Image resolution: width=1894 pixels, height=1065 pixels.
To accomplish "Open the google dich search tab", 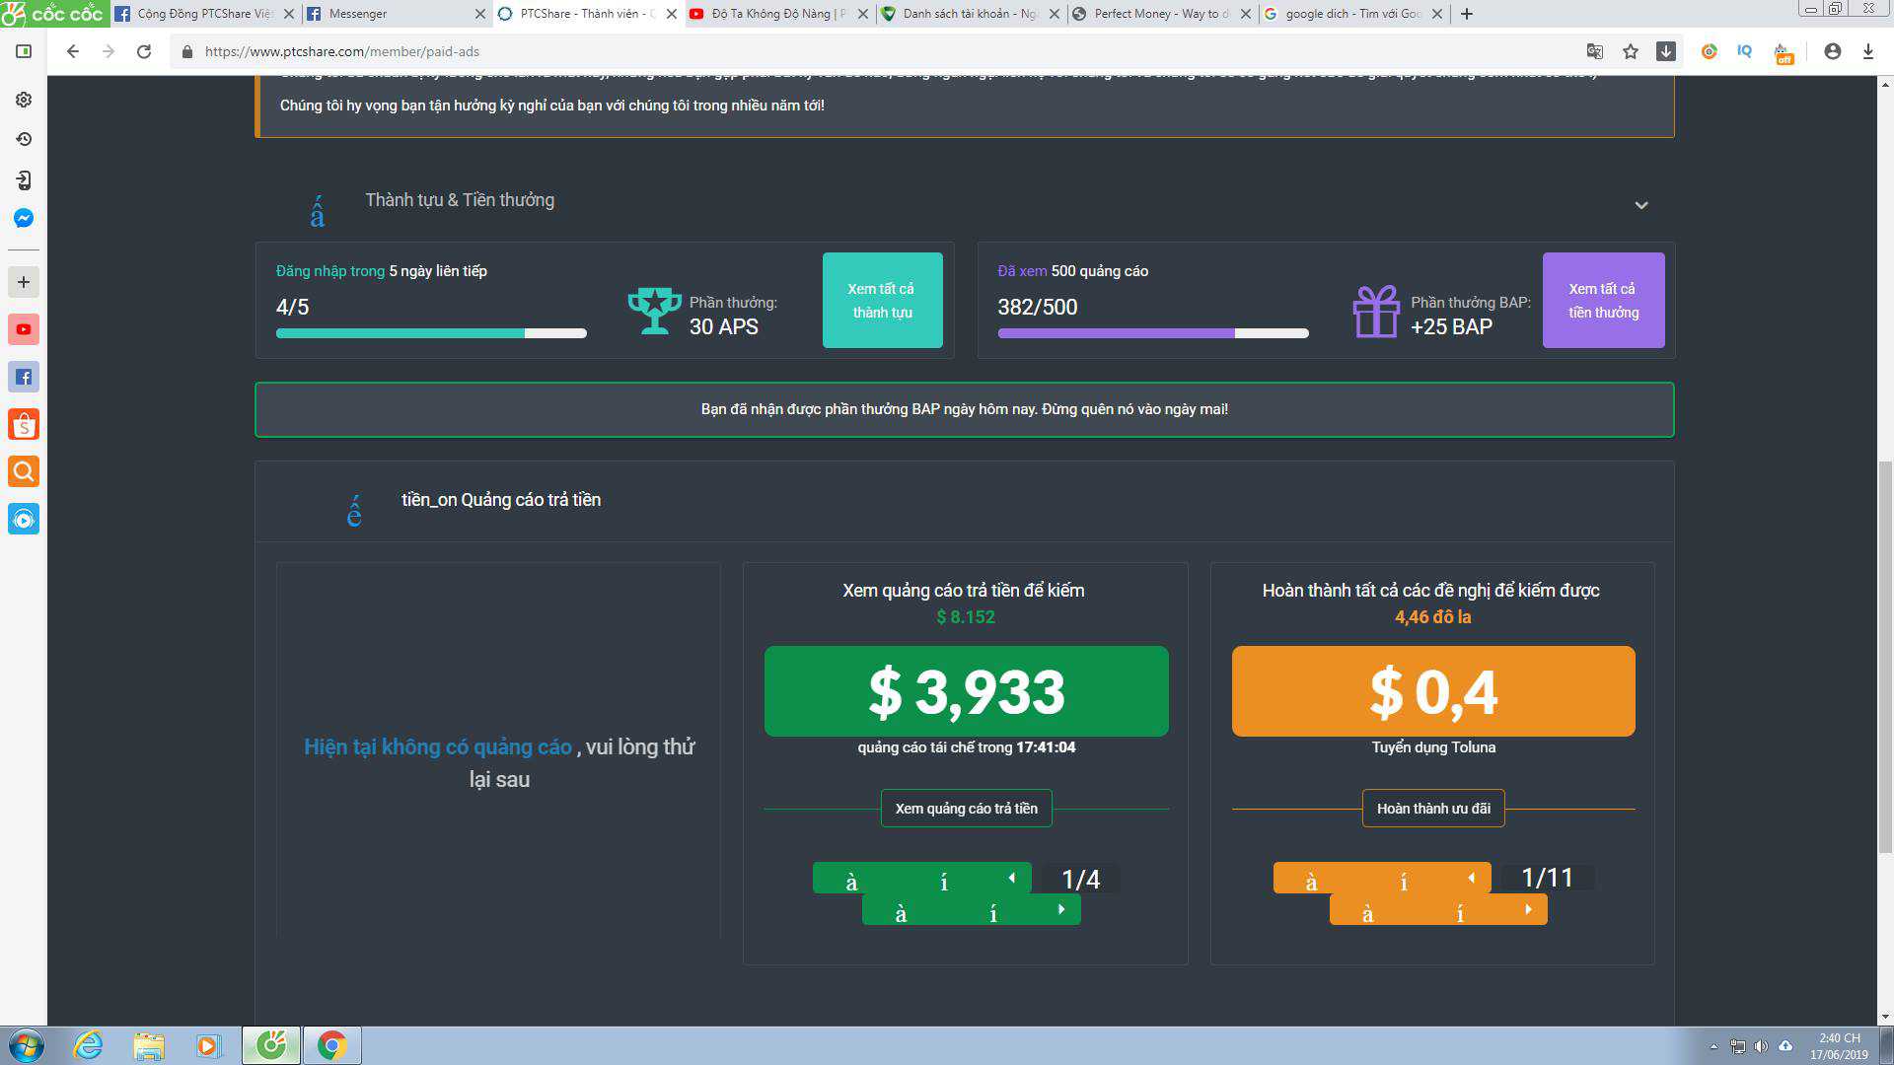I will tap(1351, 14).
